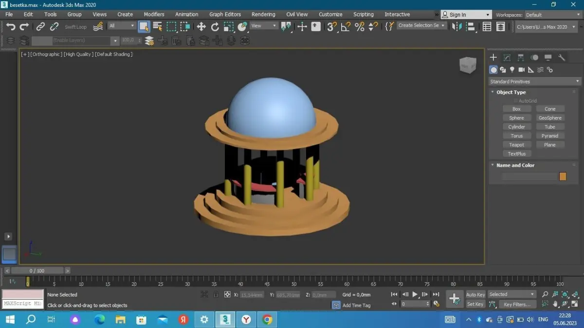This screenshot has width=584, height=328.
Task: Click the Mirror tool icon
Action: pyautogui.click(x=456, y=27)
